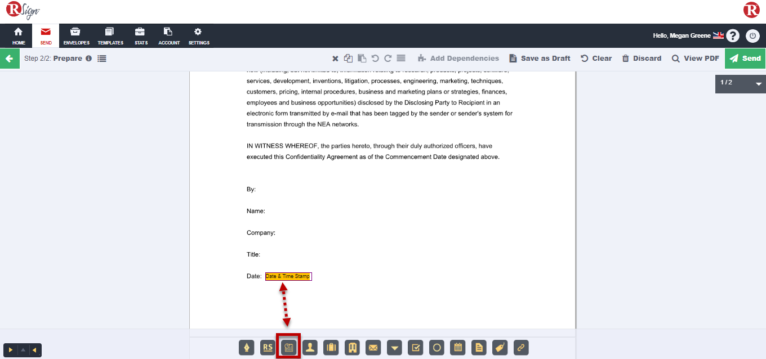Click the undo arrow in the toolbar

(x=375, y=59)
